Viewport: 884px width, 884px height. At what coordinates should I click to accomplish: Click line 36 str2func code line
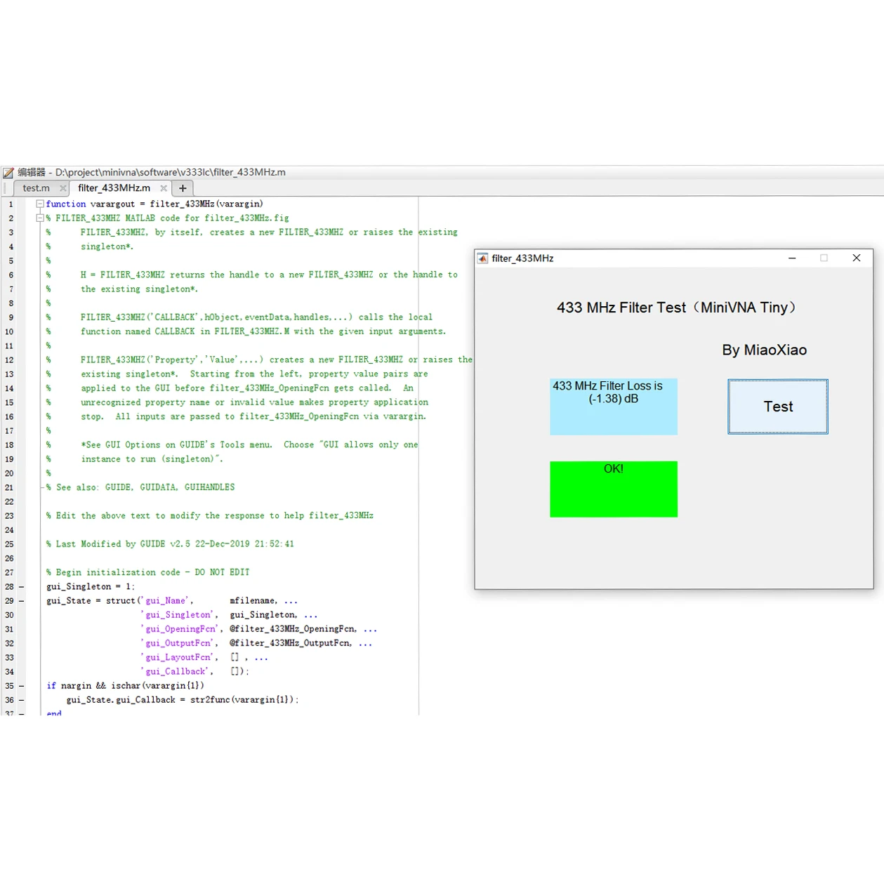pyautogui.click(x=183, y=700)
